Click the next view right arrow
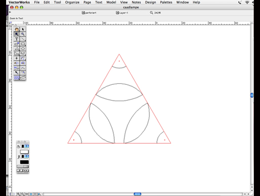 [x=14, y=194]
